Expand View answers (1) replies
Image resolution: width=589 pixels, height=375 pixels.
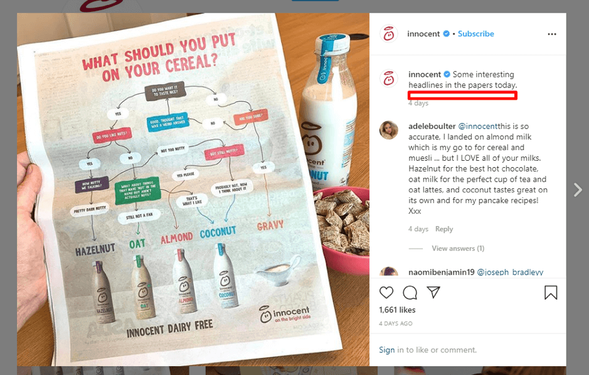click(x=458, y=248)
